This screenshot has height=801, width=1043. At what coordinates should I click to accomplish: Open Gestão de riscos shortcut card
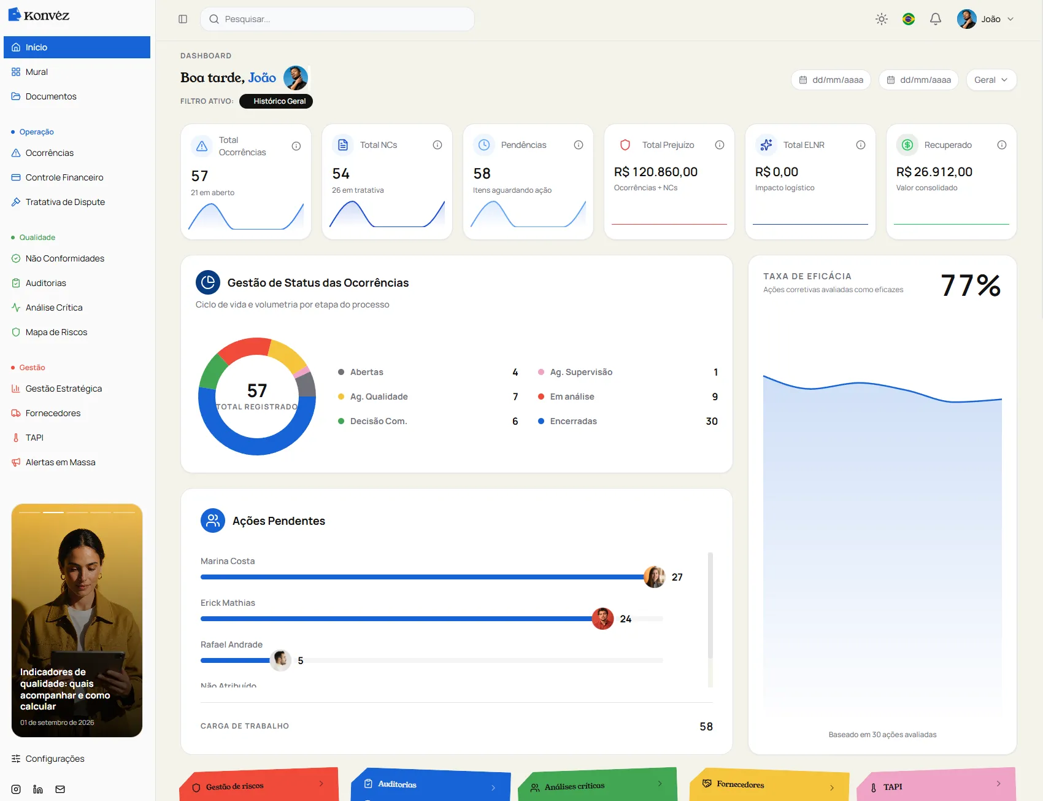point(259,785)
